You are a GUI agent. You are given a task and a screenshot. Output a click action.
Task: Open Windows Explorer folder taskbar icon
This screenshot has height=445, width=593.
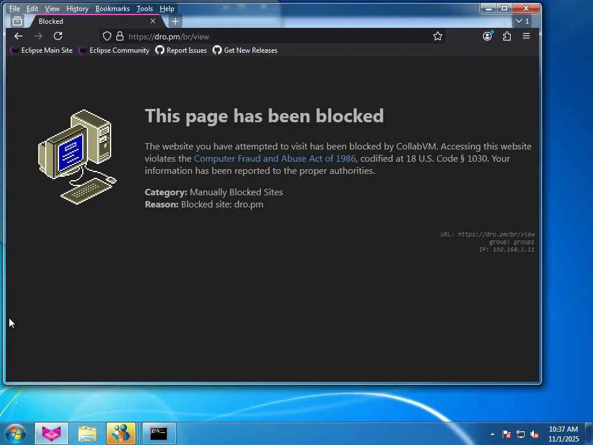pyautogui.click(x=87, y=433)
